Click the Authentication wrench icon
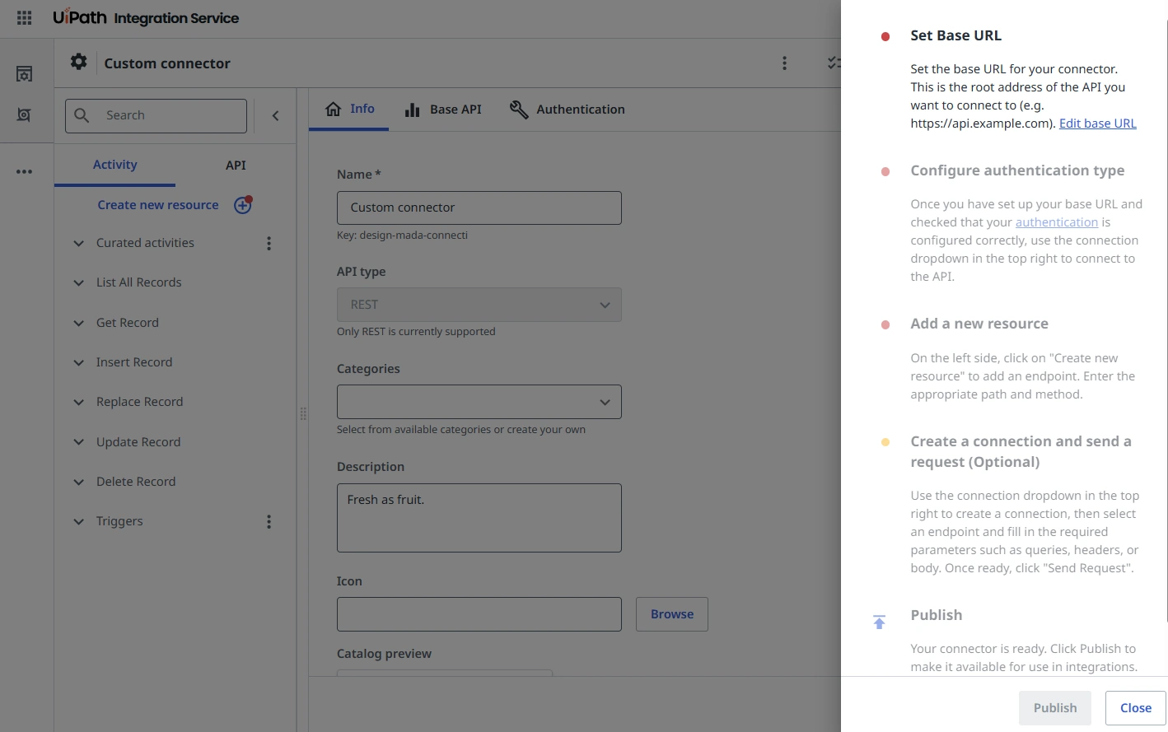The width and height of the screenshot is (1168, 732). pyautogui.click(x=519, y=110)
